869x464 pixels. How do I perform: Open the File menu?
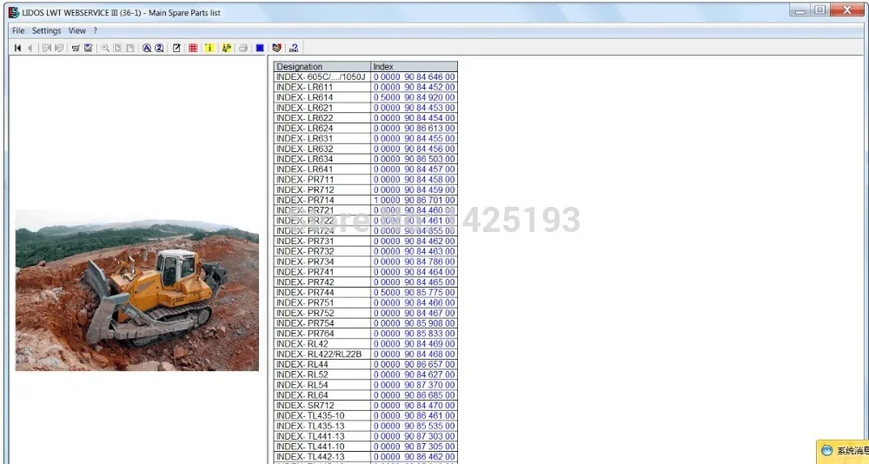[x=18, y=31]
